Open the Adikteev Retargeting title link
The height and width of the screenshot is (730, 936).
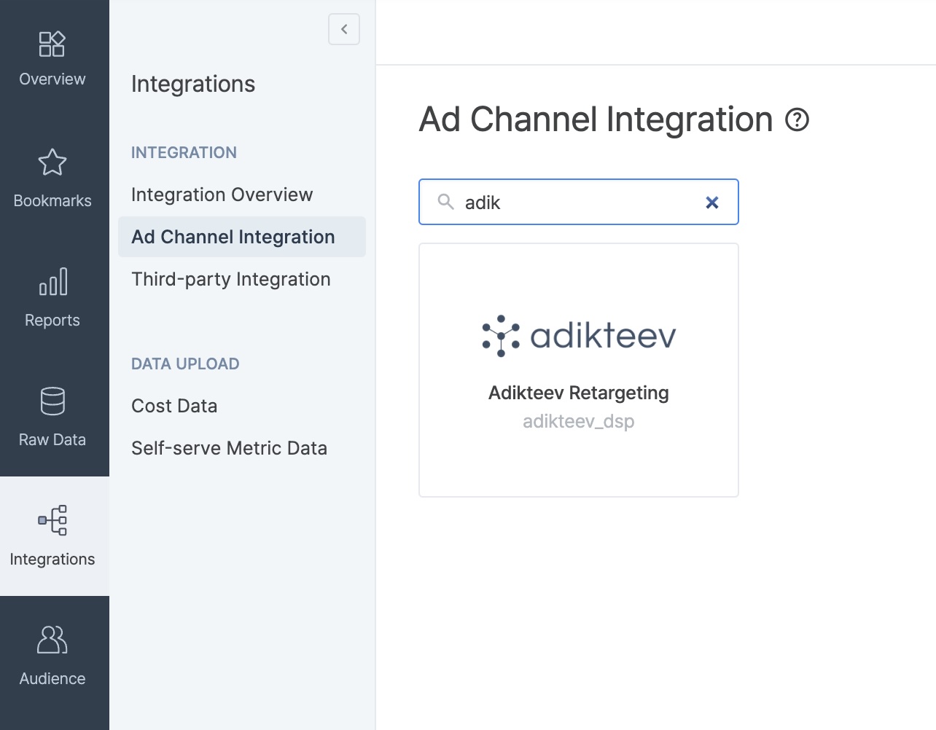click(579, 393)
